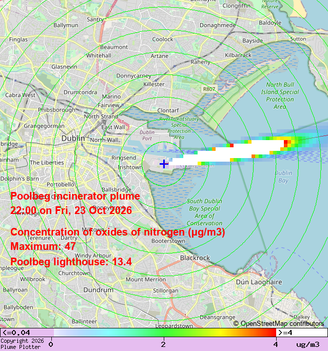328x351 pixels.
Task: Click the 'Ballsbridge' label
Action: [x=117, y=189]
